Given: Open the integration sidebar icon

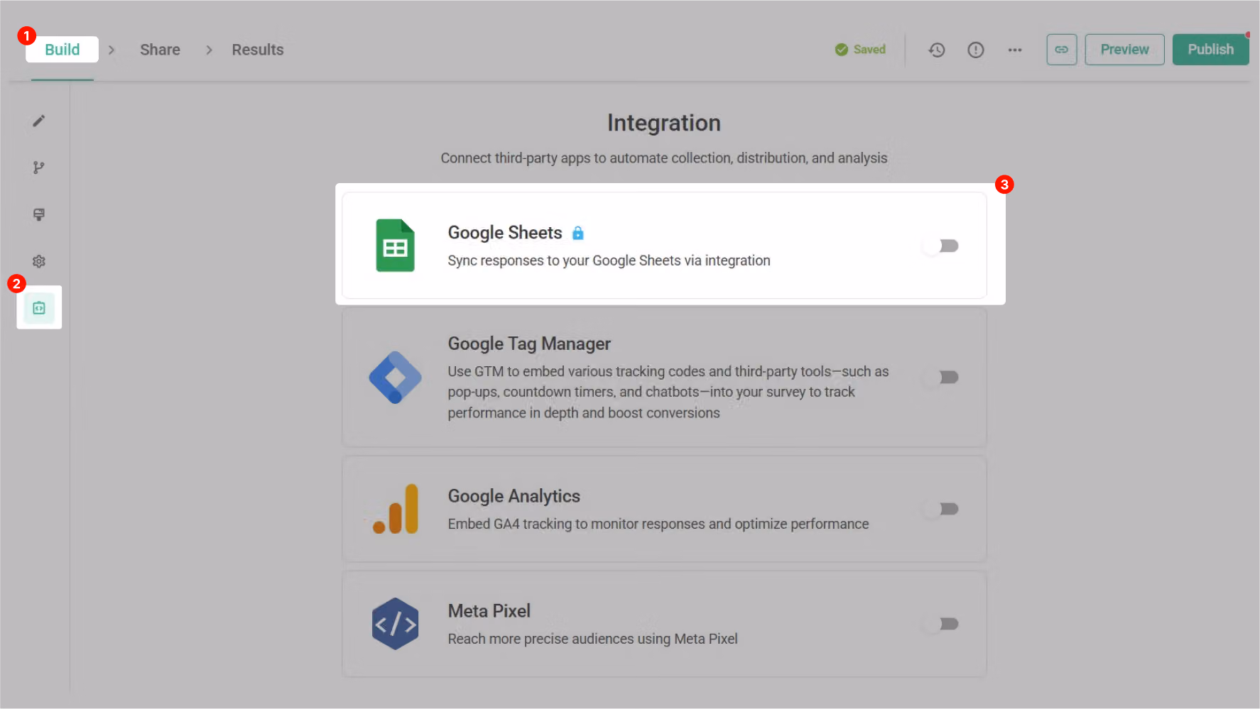Looking at the screenshot, I should click(x=39, y=308).
